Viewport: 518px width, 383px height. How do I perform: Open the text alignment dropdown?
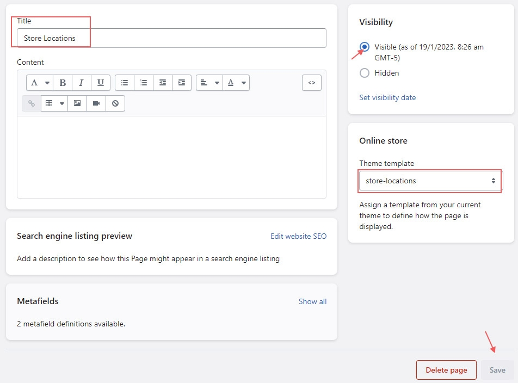click(x=209, y=83)
